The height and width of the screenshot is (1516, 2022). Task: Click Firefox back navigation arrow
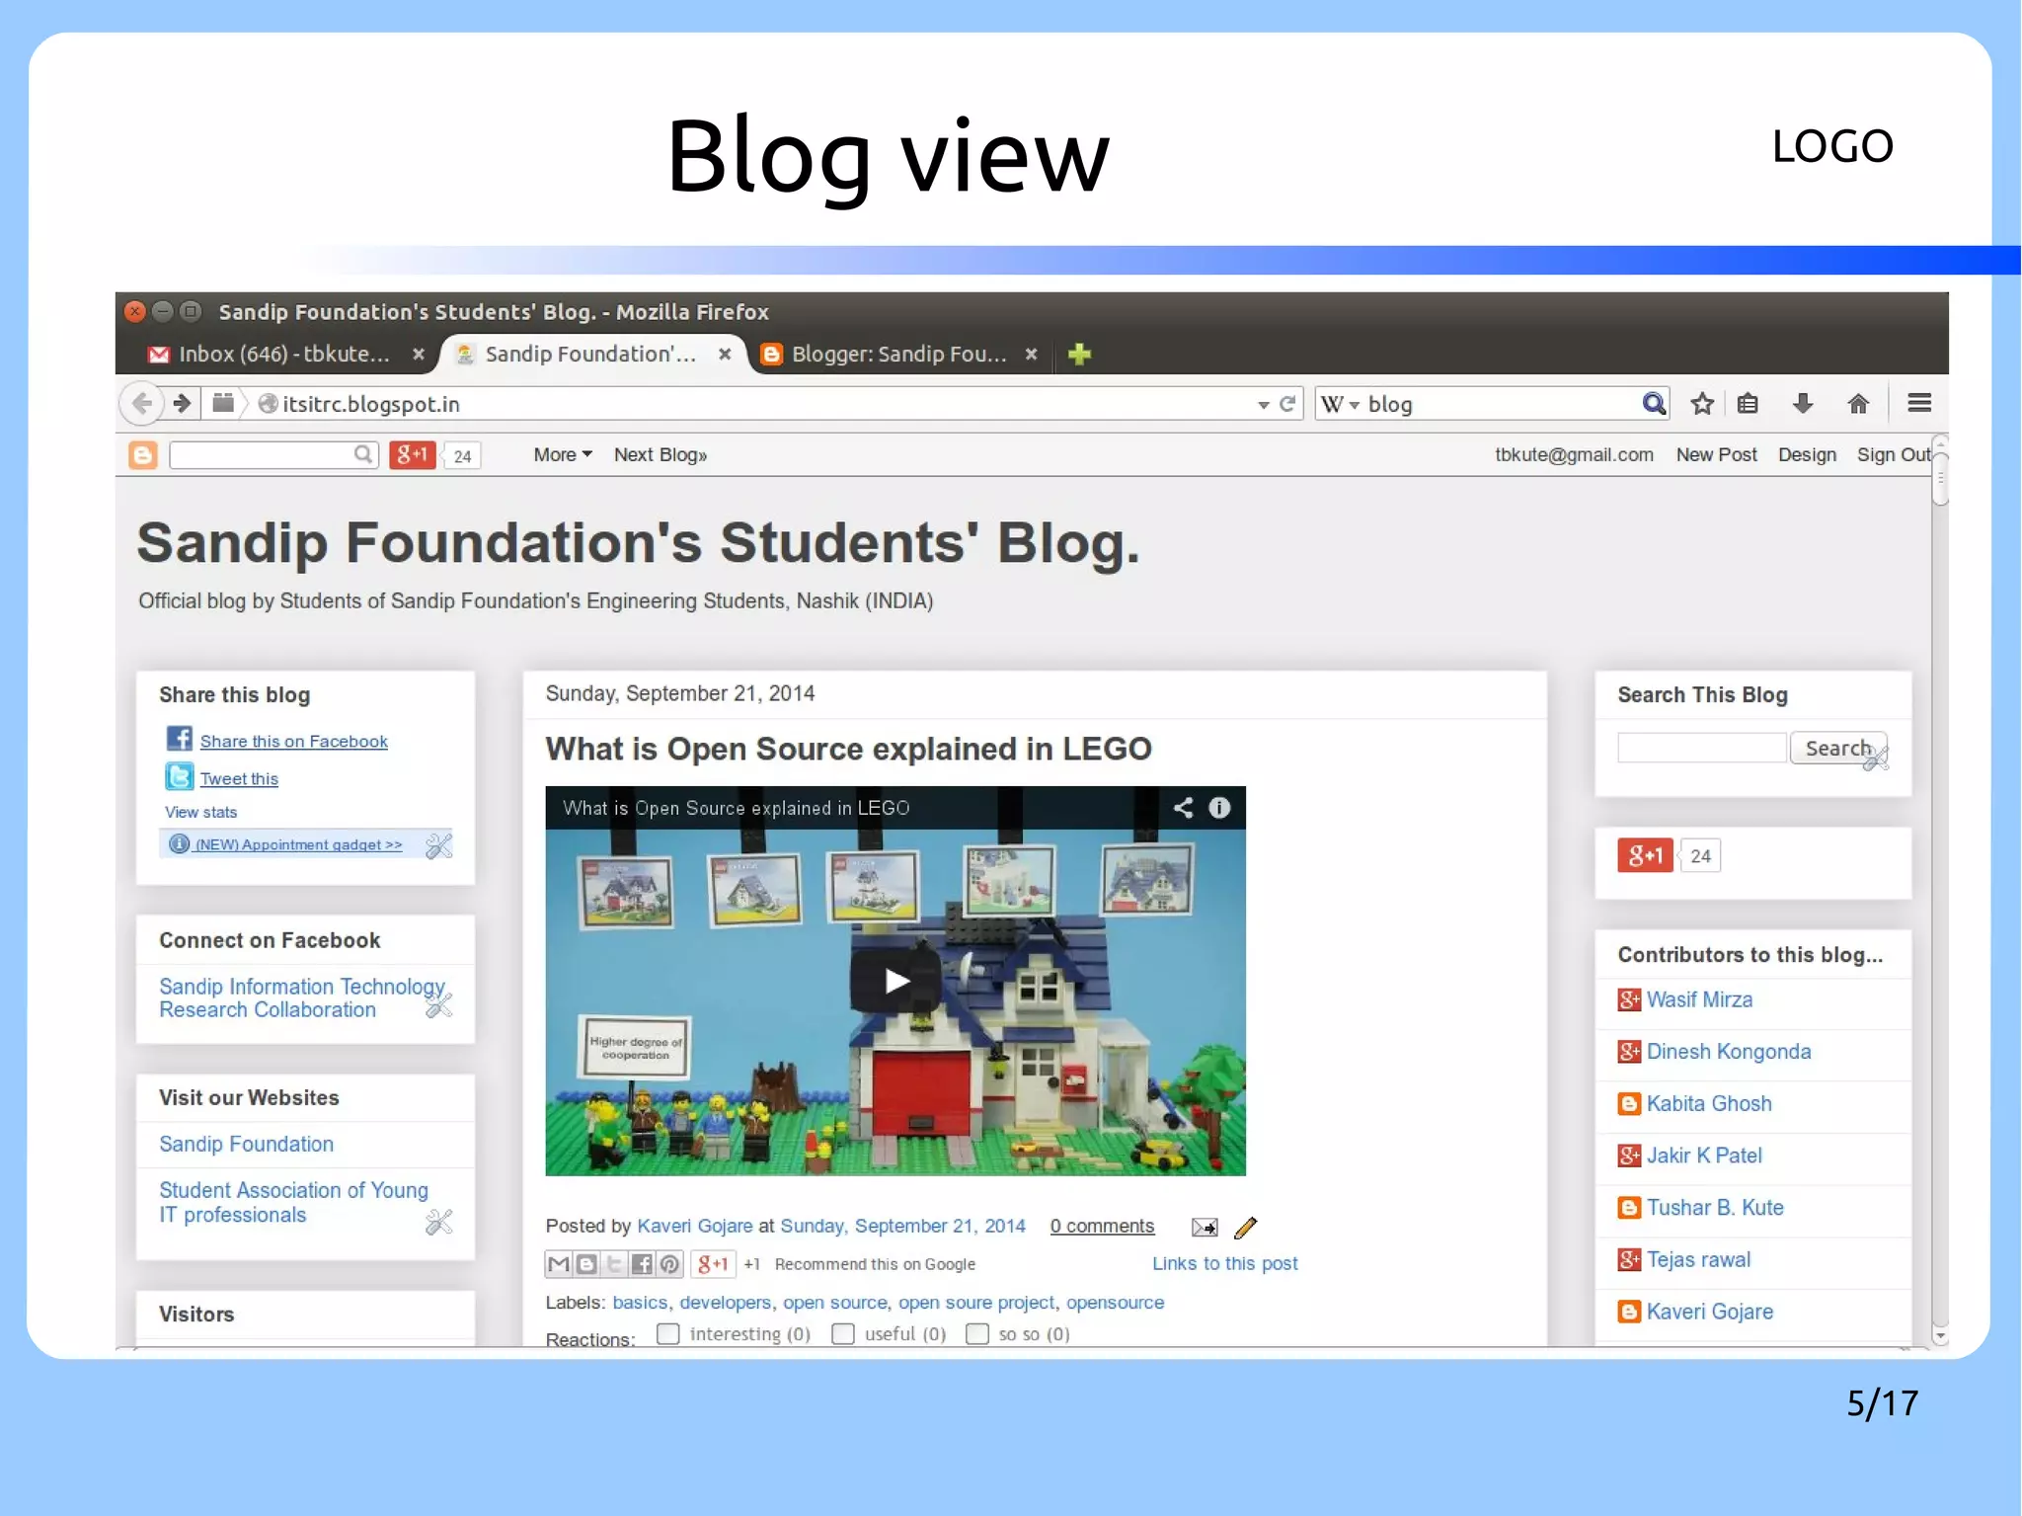pos(142,403)
